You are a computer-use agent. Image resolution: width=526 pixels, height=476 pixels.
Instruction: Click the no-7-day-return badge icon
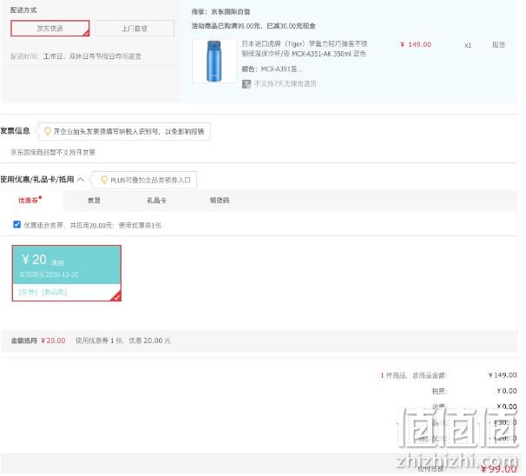[247, 84]
